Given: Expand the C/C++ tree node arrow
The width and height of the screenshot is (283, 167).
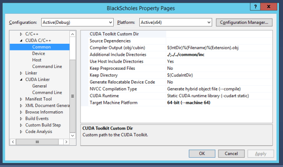Looking at the screenshot, I should pos(21,34).
